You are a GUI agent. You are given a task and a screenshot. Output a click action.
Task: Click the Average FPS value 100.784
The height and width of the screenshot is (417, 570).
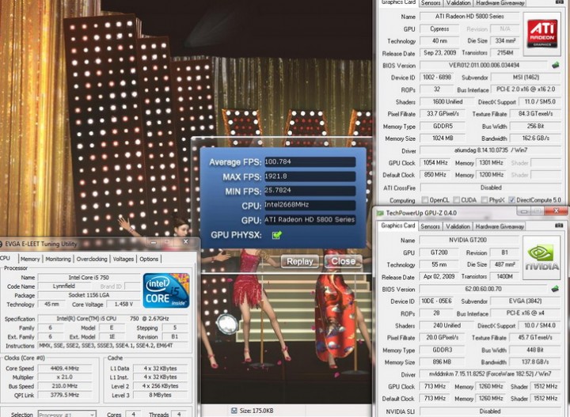(310, 162)
